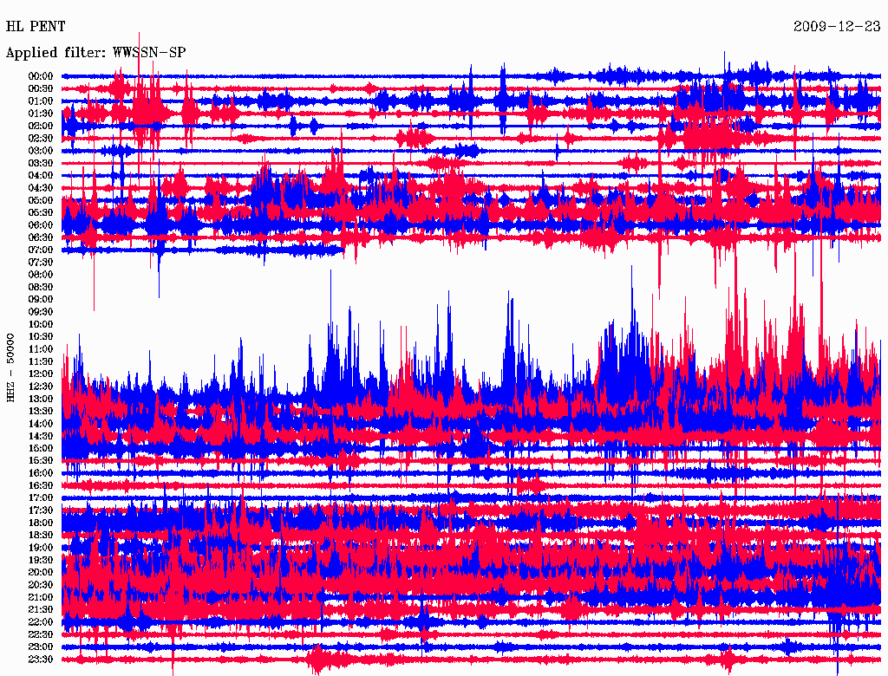Select the 10:30 time label

click(41, 336)
